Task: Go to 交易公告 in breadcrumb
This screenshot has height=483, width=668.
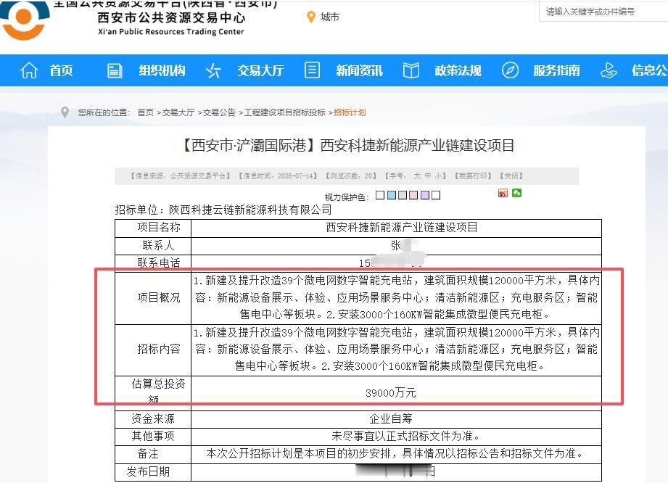Action: coord(219,112)
